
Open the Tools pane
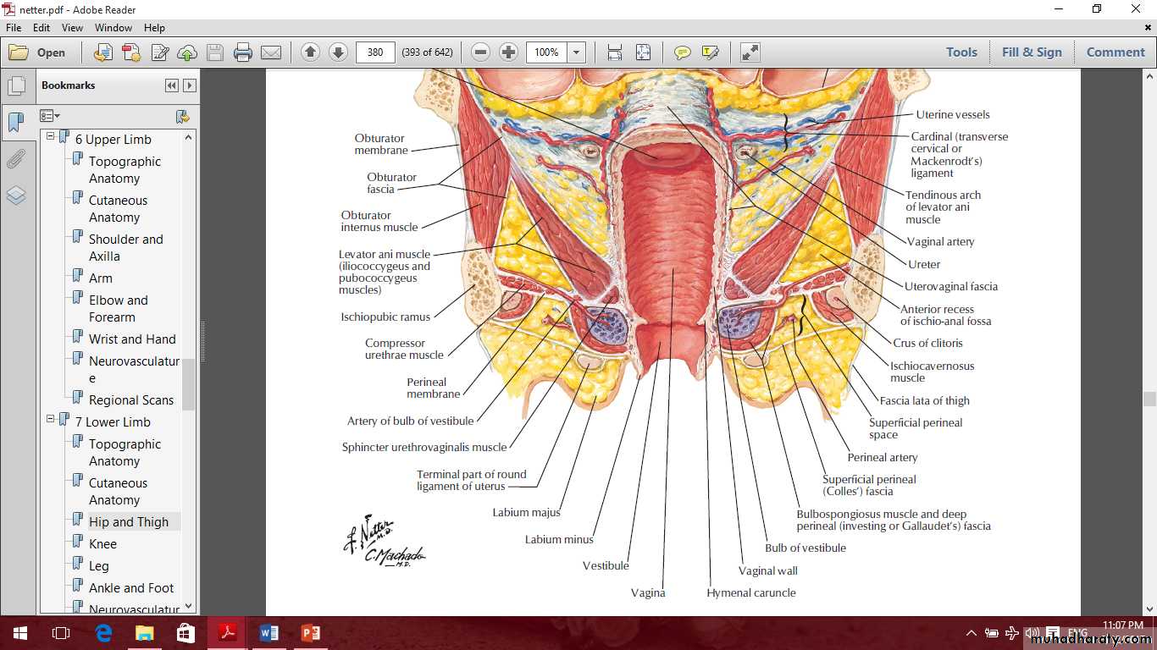[x=961, y=52]
